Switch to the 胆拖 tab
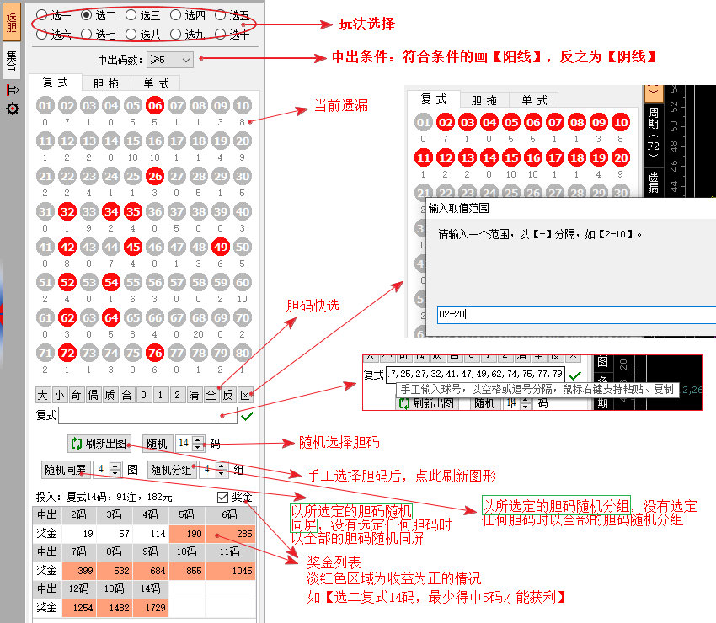The height and width of the screenshot is (623, 716). 106,83
